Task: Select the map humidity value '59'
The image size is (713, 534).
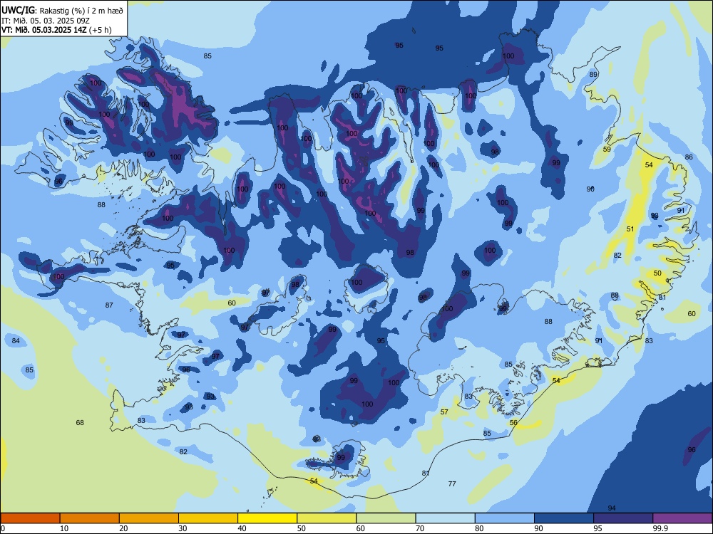Action: (607, 149)
